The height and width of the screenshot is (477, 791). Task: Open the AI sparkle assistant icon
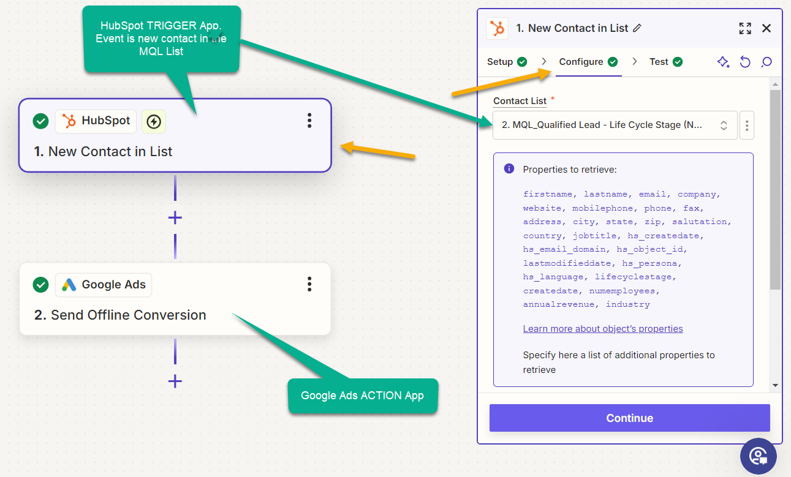click(x=724, y=62)
